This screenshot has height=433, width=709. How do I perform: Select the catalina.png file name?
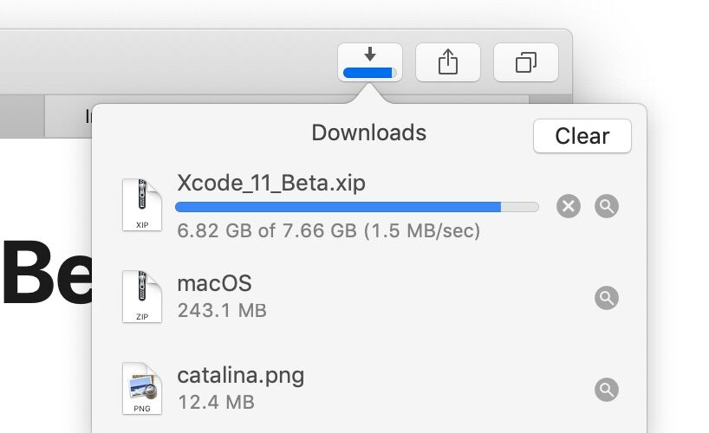coord(241,376)
